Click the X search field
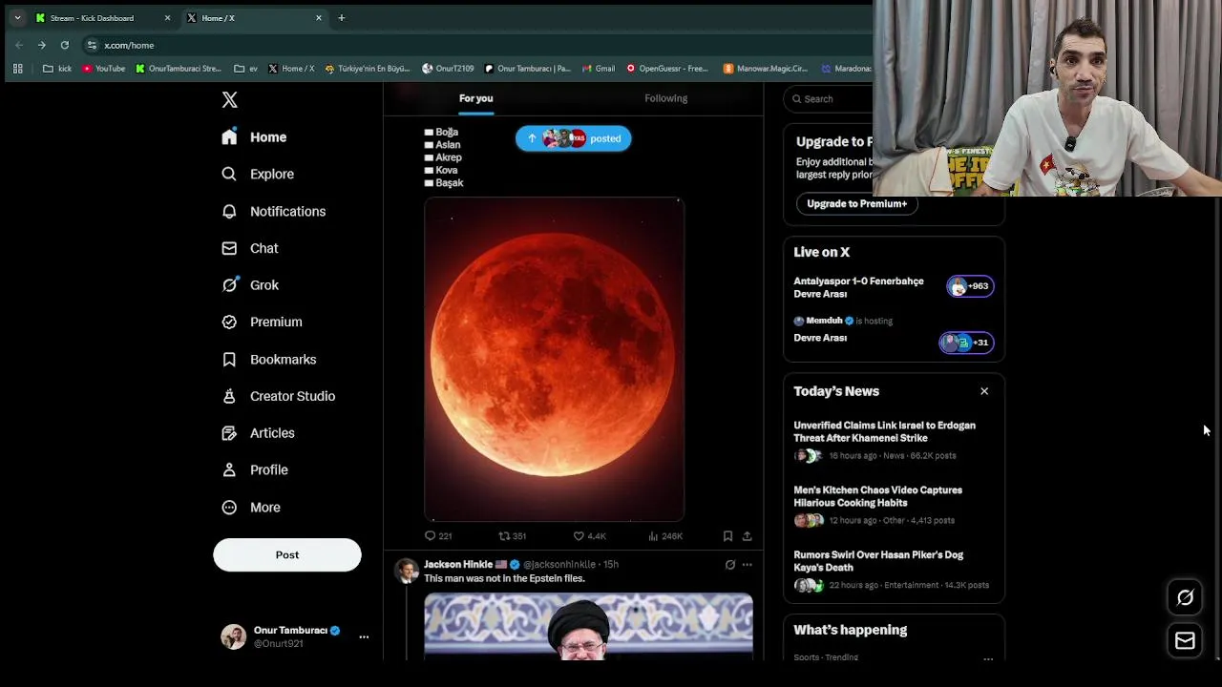The width and height of the screenshot is (1222, 687). [x=830, y=99]
